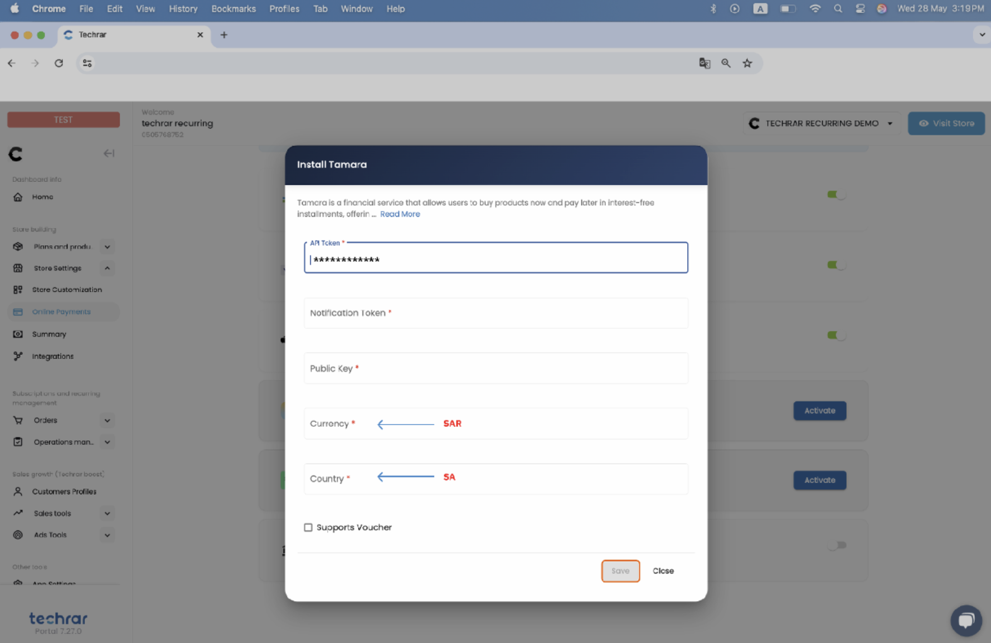The height and width of the screenshot is (643, 991).
Task: Open the Profiles menu
Action: [x=284, y=8]
